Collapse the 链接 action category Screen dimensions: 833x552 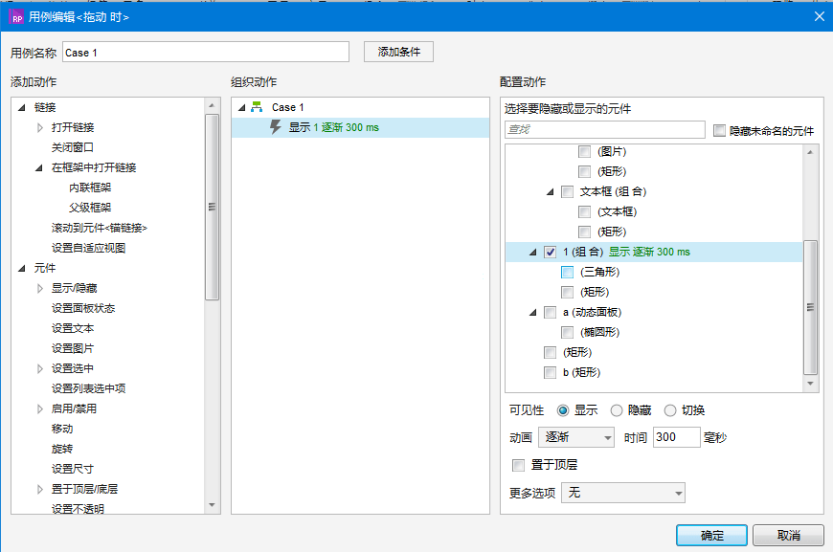pyautogui.click(x=22, y=107)
